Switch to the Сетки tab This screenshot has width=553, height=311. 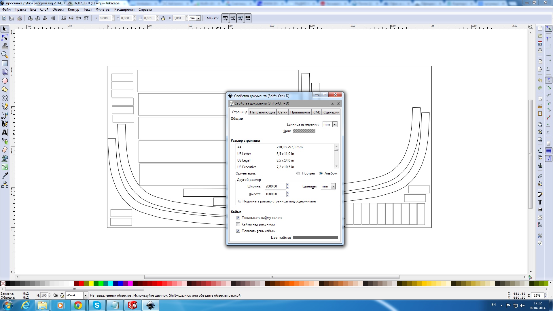pos(283,112)
